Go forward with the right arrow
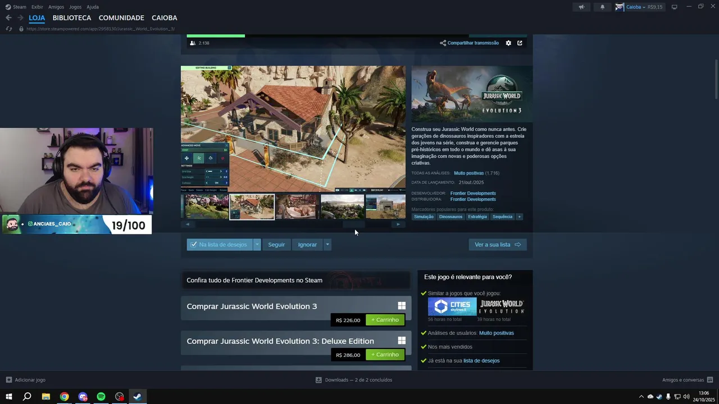The width and height of the screenshot is (719, 404). [x=20, y=18]
